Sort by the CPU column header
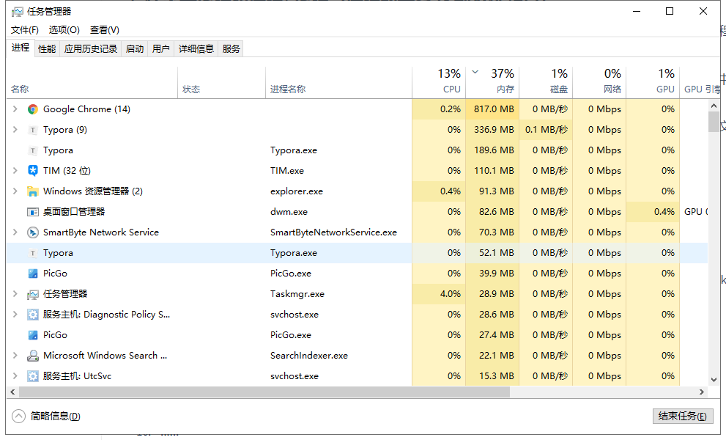 (439, 83)
